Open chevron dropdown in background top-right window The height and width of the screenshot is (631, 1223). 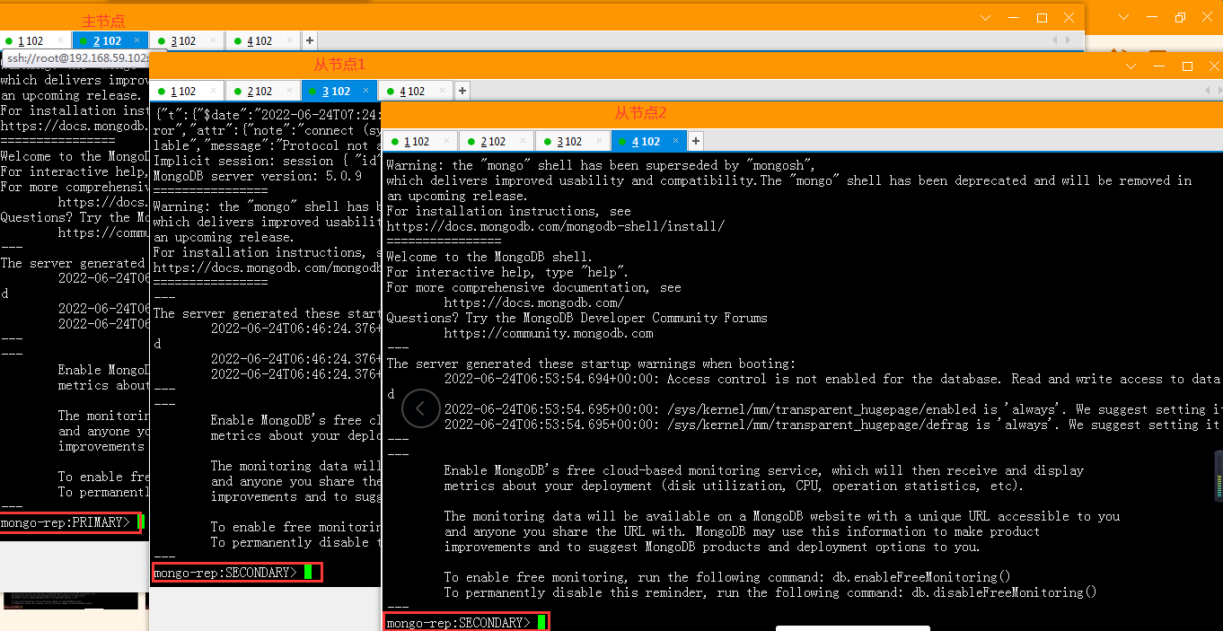pos(1124,17)
